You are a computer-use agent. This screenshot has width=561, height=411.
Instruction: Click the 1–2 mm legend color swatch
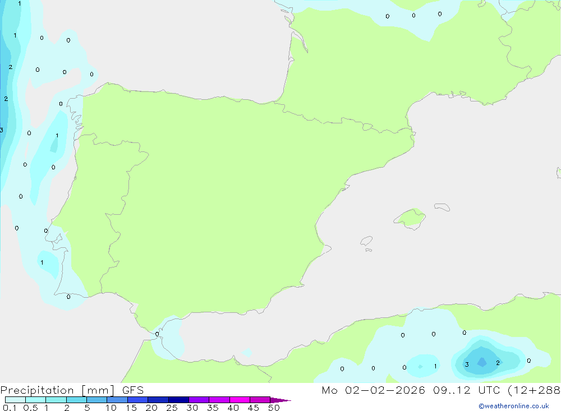click(x=56, y=400)
